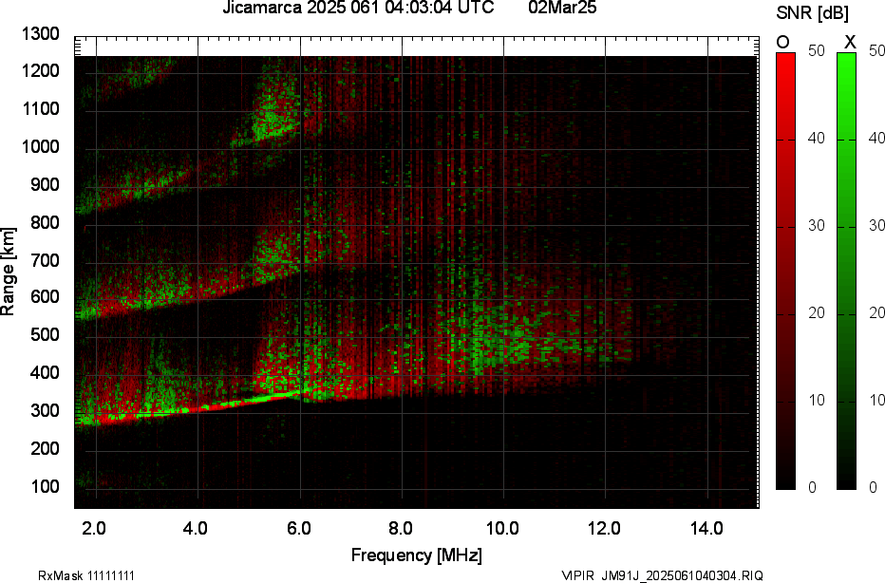Screen dimensions: 885x583
Task: Click the range axis label '800'
Action: [45, 222]
